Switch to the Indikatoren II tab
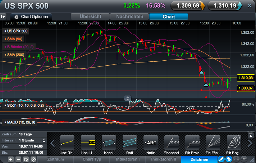Image resolution: width=256 pixels, height=163 pixels. (164, 159)
